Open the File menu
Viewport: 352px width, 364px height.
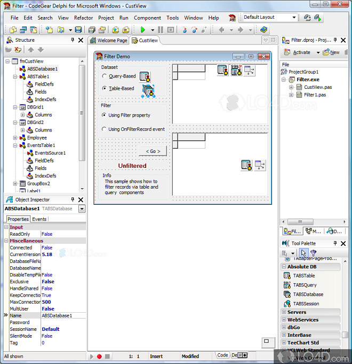(x=14, y=18)
